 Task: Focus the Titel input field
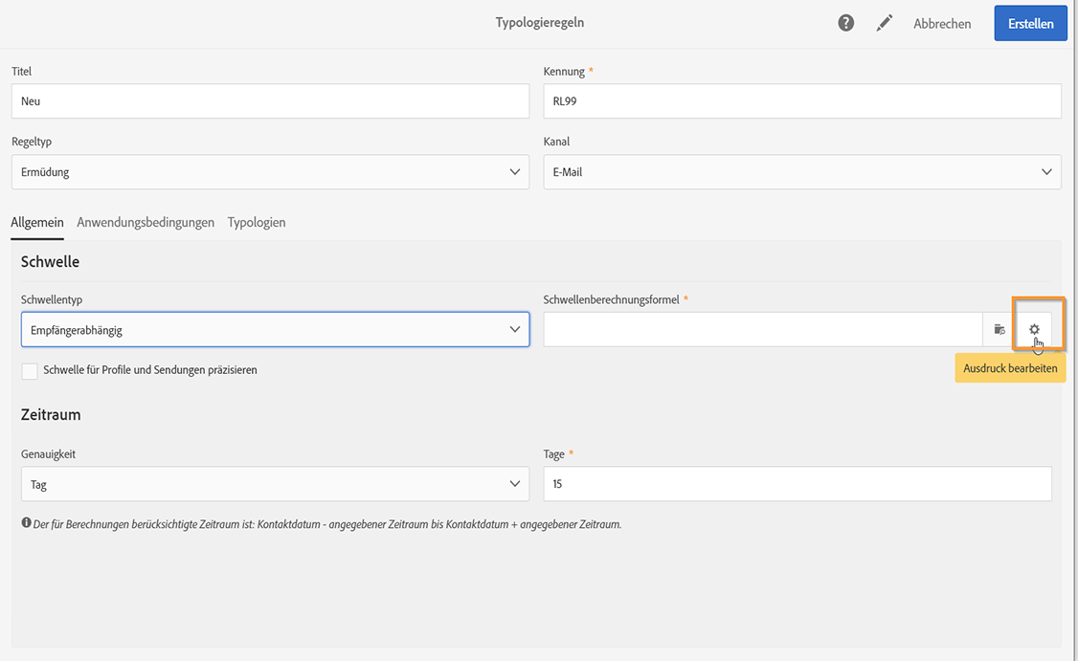click(270, 101)
